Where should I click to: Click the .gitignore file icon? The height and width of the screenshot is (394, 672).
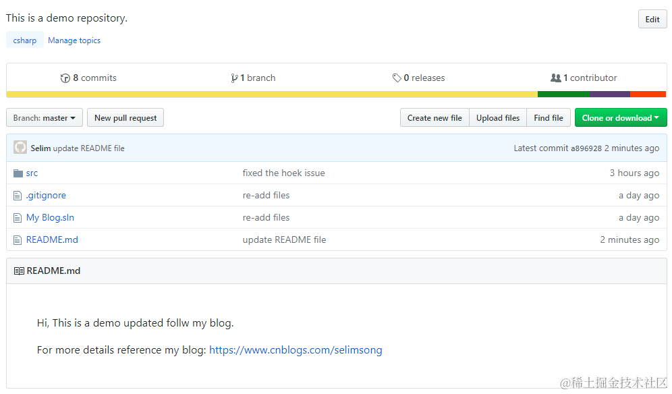pos(18,196)
